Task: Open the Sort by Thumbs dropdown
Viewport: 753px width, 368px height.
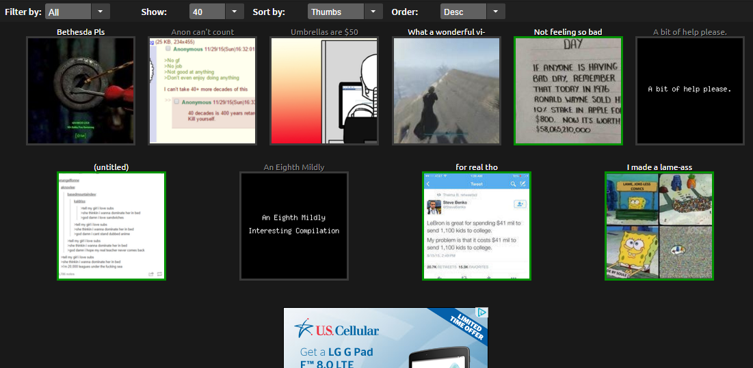Action: (x=345, y=12)
